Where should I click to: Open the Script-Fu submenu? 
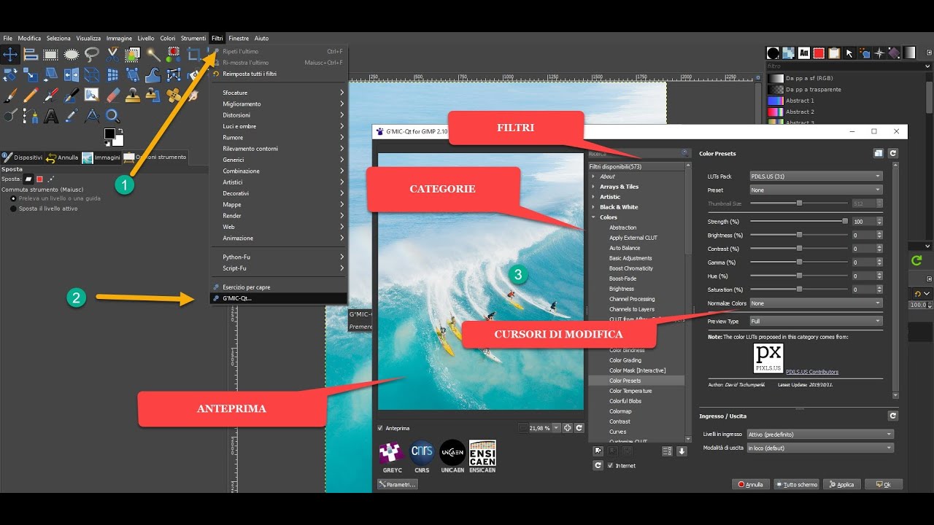[279, 268]
